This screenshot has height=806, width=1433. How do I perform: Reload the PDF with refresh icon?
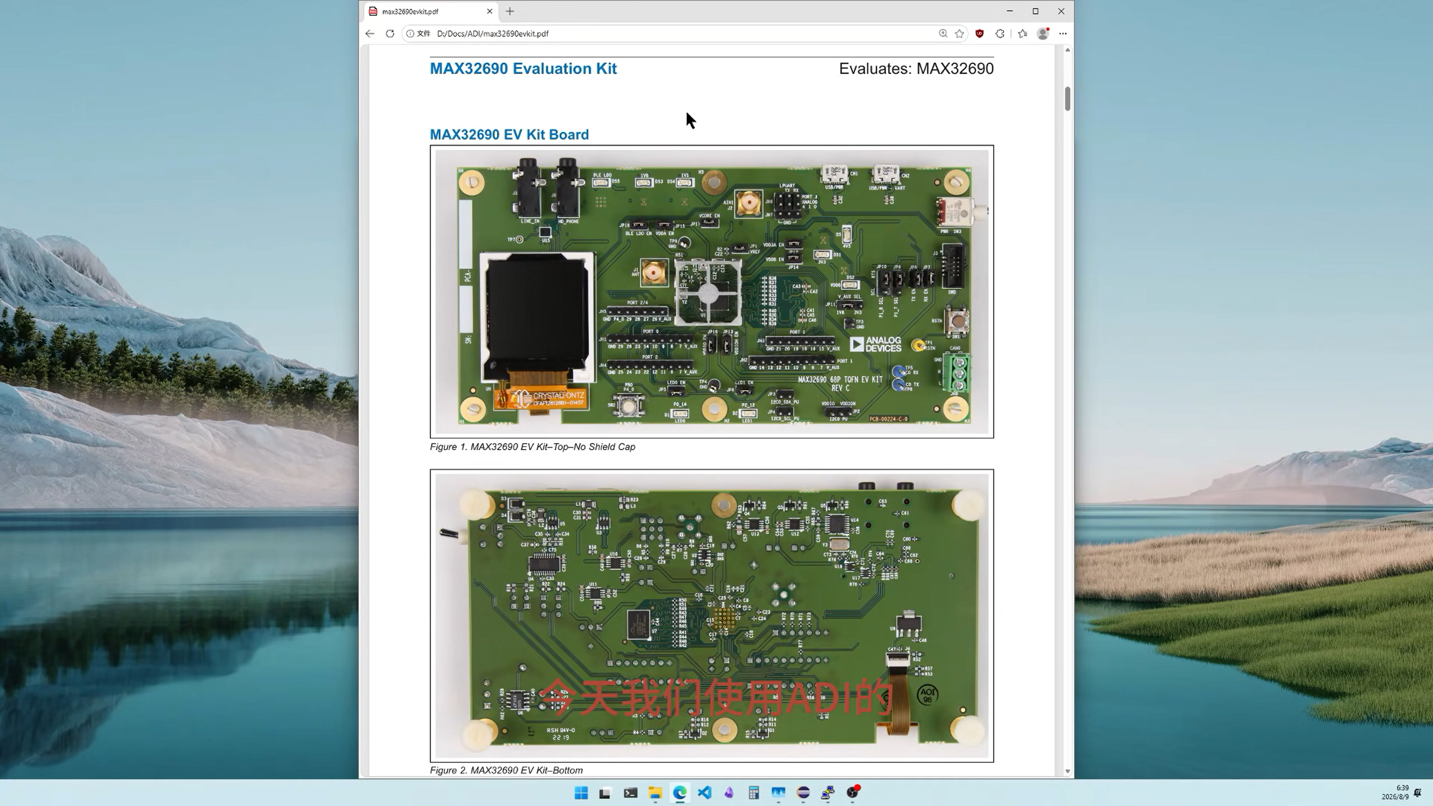(390, 34)
